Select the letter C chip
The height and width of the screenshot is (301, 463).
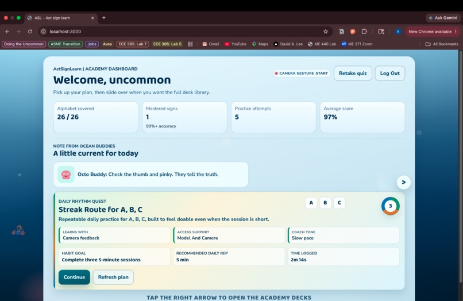tap(339, 203)
